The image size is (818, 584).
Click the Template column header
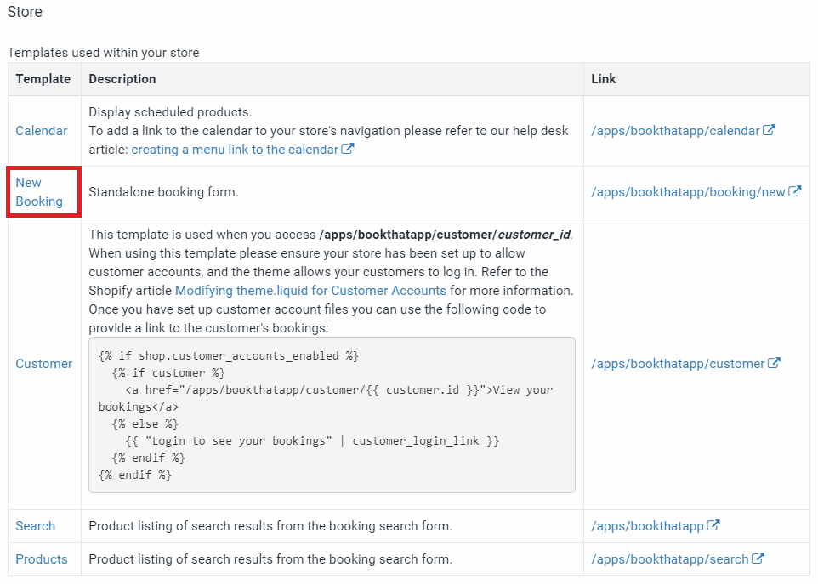[x=43, y=79]
